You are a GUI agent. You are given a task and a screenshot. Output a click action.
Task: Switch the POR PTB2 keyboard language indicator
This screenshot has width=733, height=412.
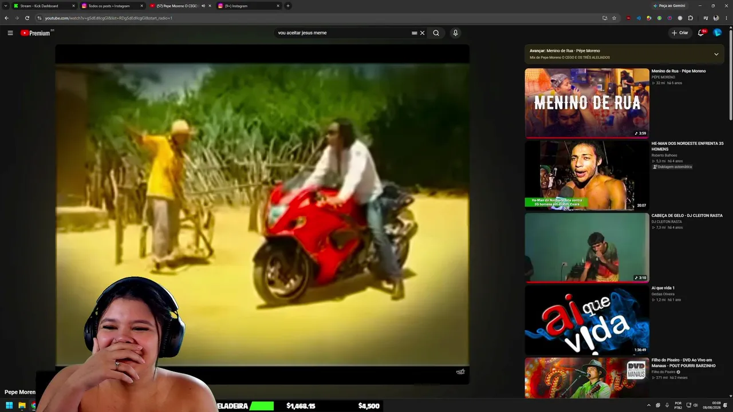point(678,405)
